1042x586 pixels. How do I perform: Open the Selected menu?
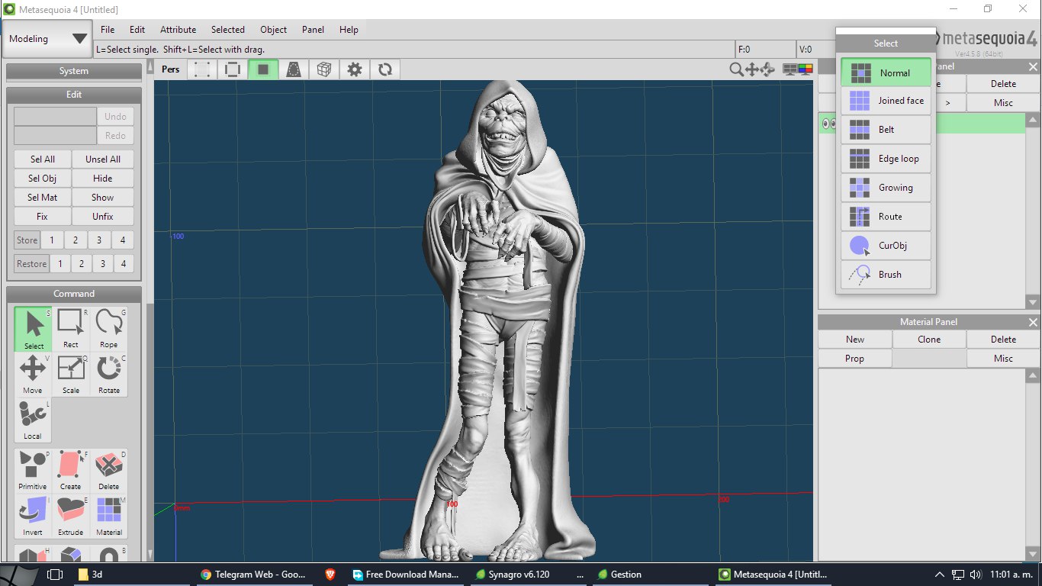point(228,30)
